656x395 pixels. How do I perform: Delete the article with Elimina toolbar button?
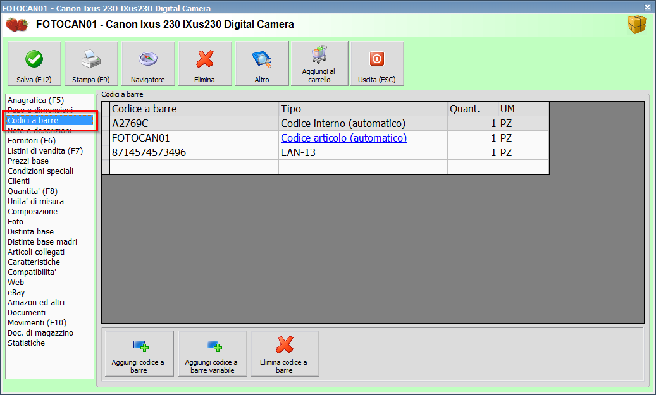[x=205, y=64]
